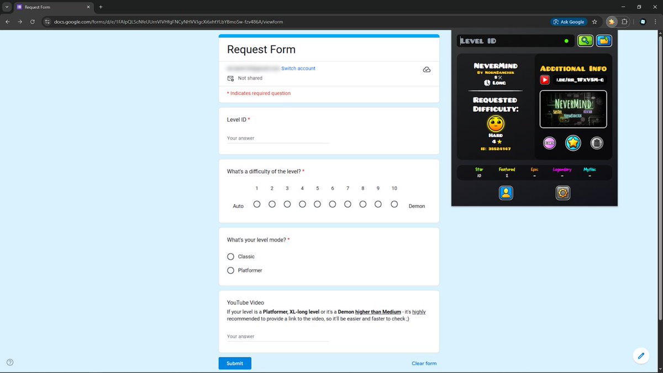Select difficulty rating 9
This screenshot has width=663, height=373.
click(x=378, y=204)
